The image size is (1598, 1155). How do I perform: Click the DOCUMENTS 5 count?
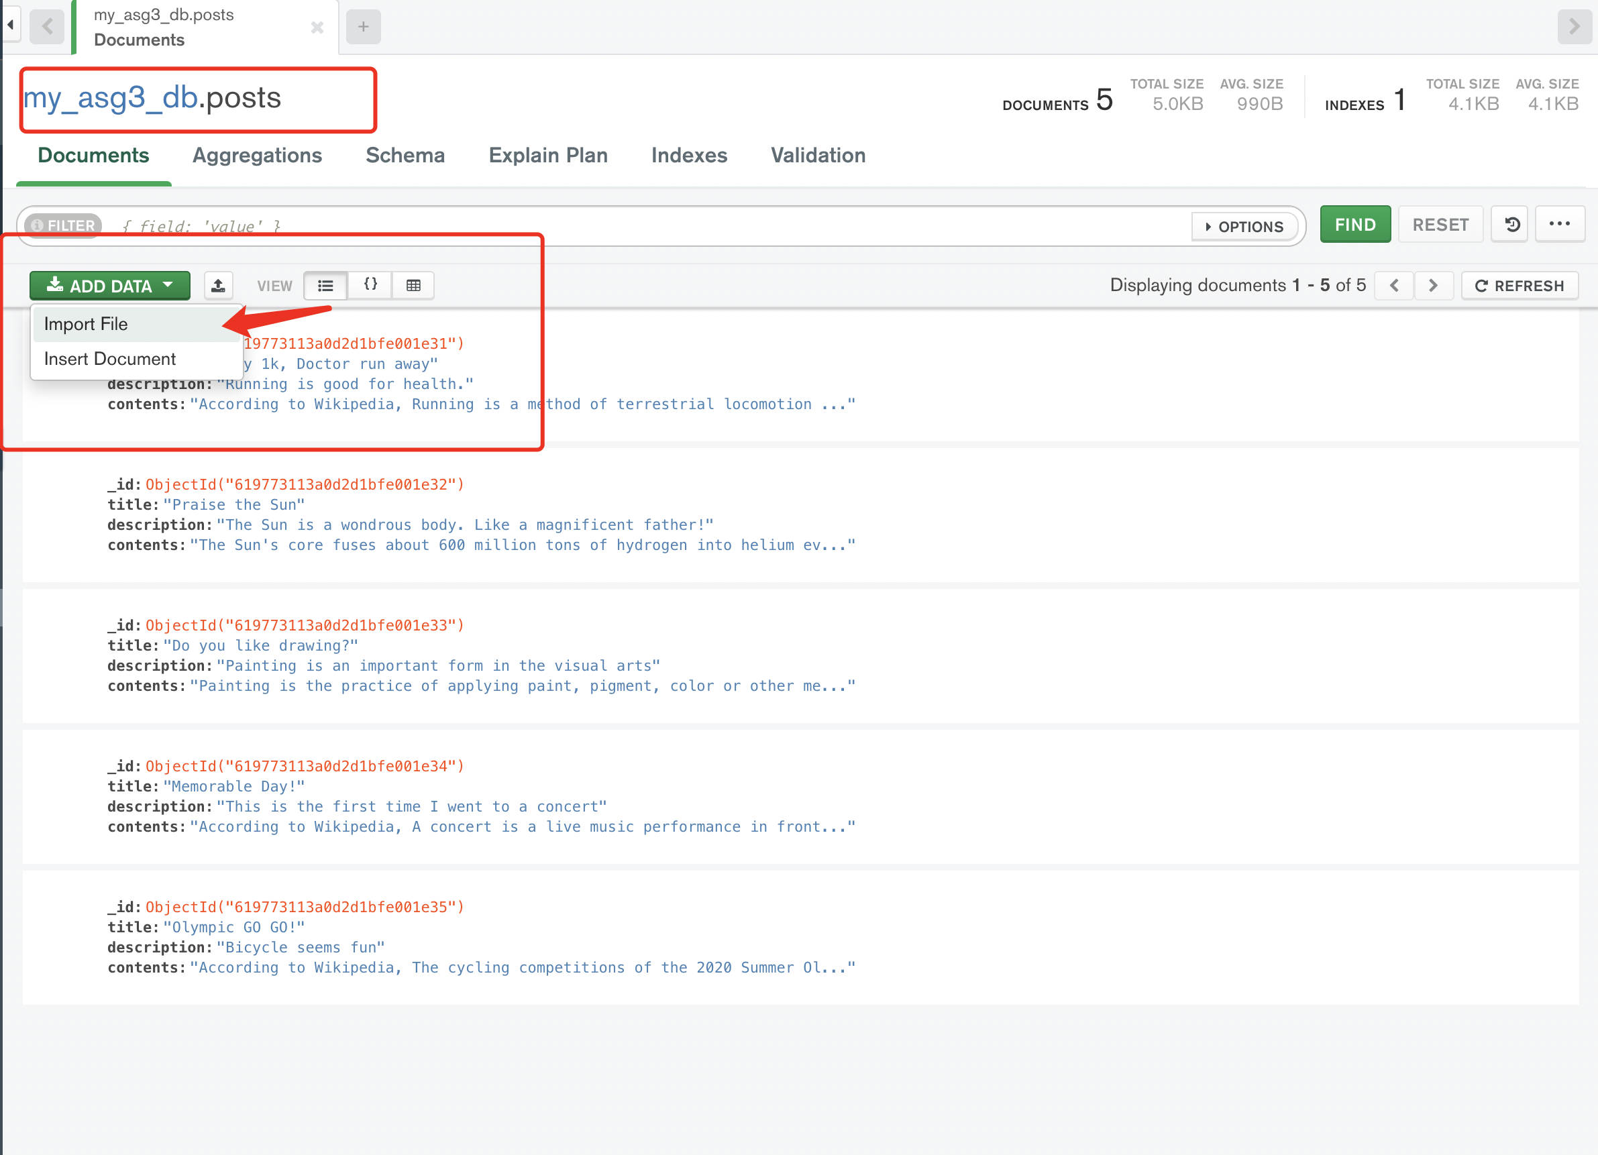point(1057,100)
